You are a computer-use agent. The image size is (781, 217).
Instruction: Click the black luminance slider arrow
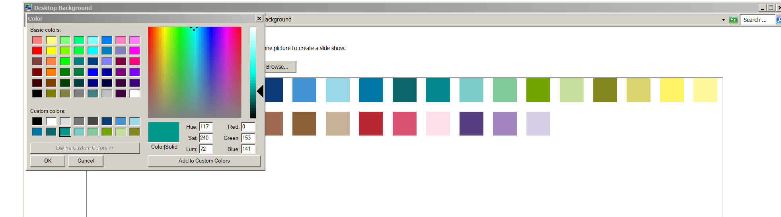(260, 91)
